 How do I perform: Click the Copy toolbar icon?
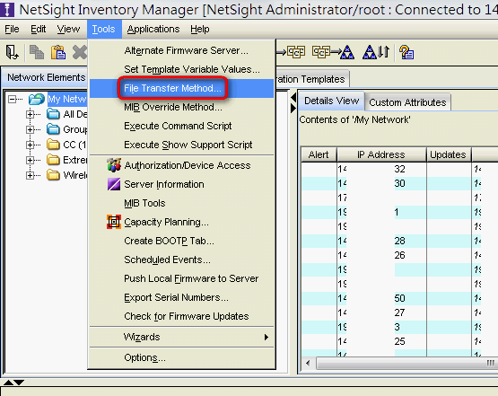(37, 52)
